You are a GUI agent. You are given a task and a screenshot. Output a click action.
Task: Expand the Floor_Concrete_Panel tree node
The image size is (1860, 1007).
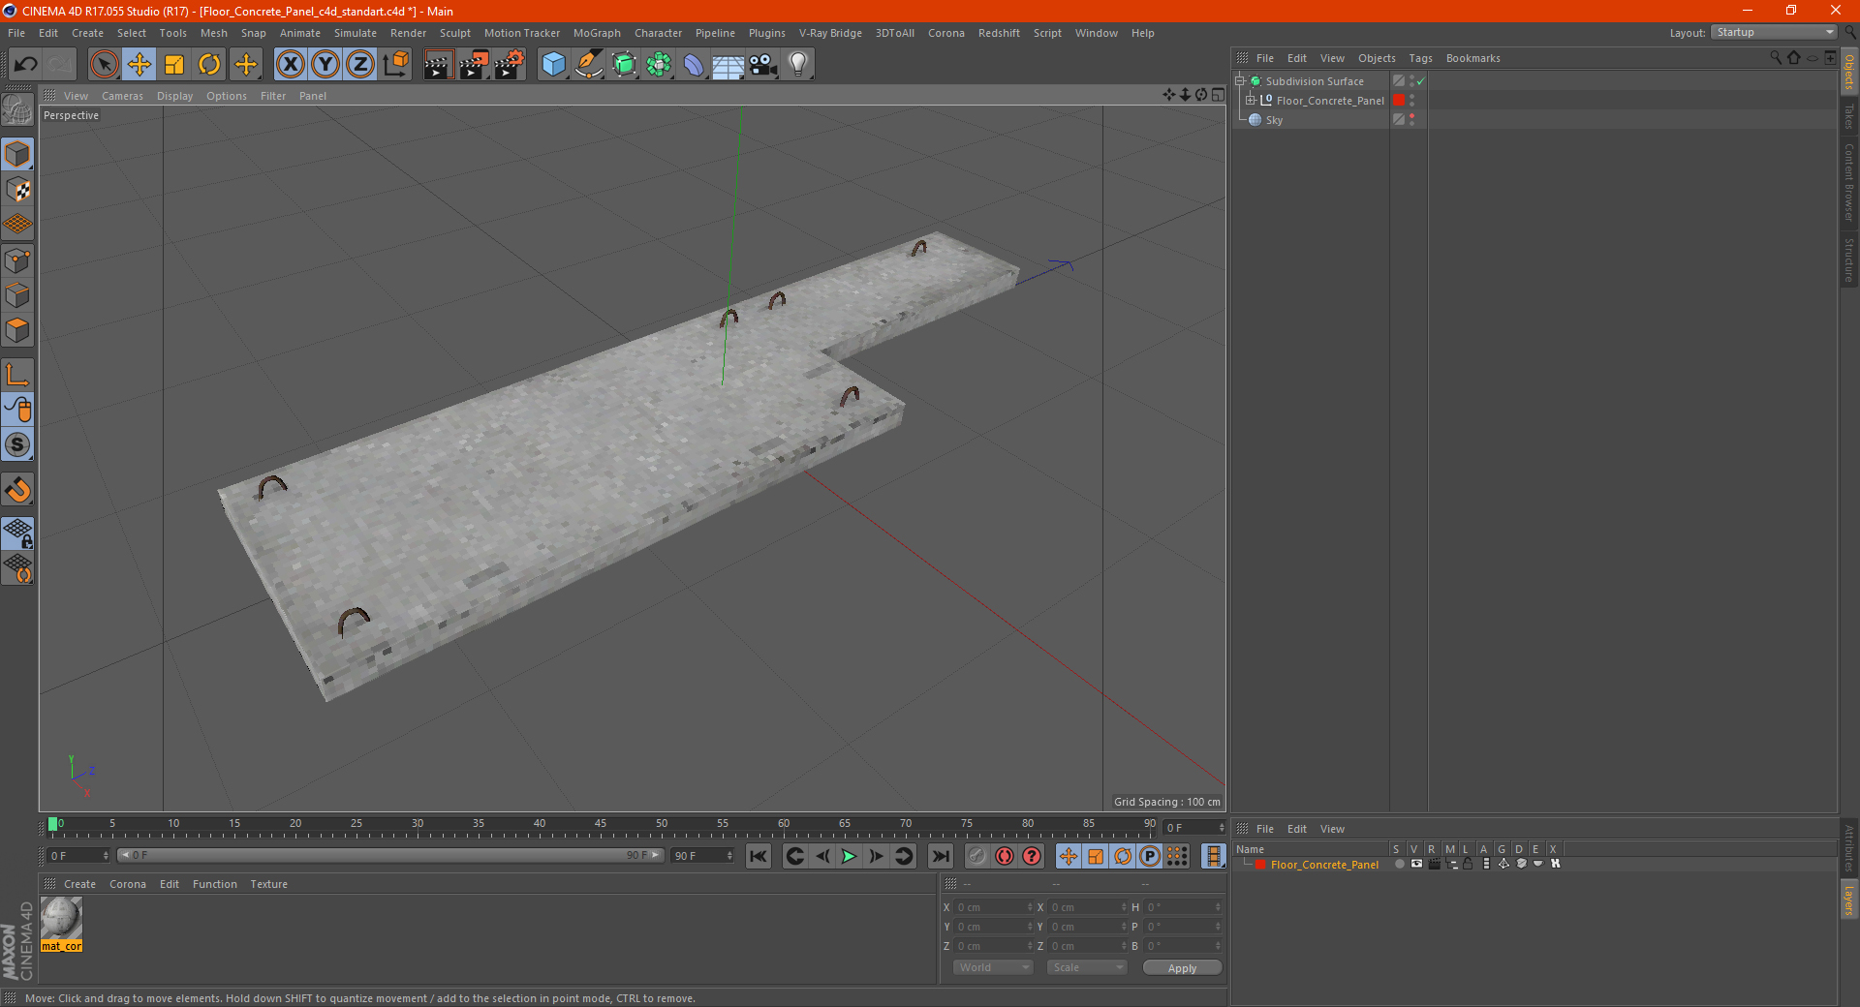tap(1251, 100)
